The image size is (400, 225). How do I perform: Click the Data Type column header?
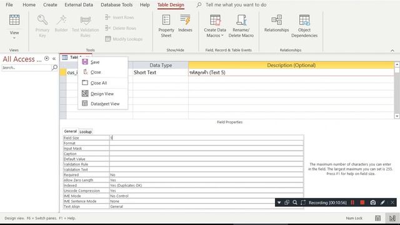pyautogui.click(x=161, y=65)
